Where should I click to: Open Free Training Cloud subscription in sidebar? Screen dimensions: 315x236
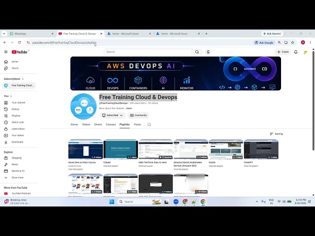(19, 86)
